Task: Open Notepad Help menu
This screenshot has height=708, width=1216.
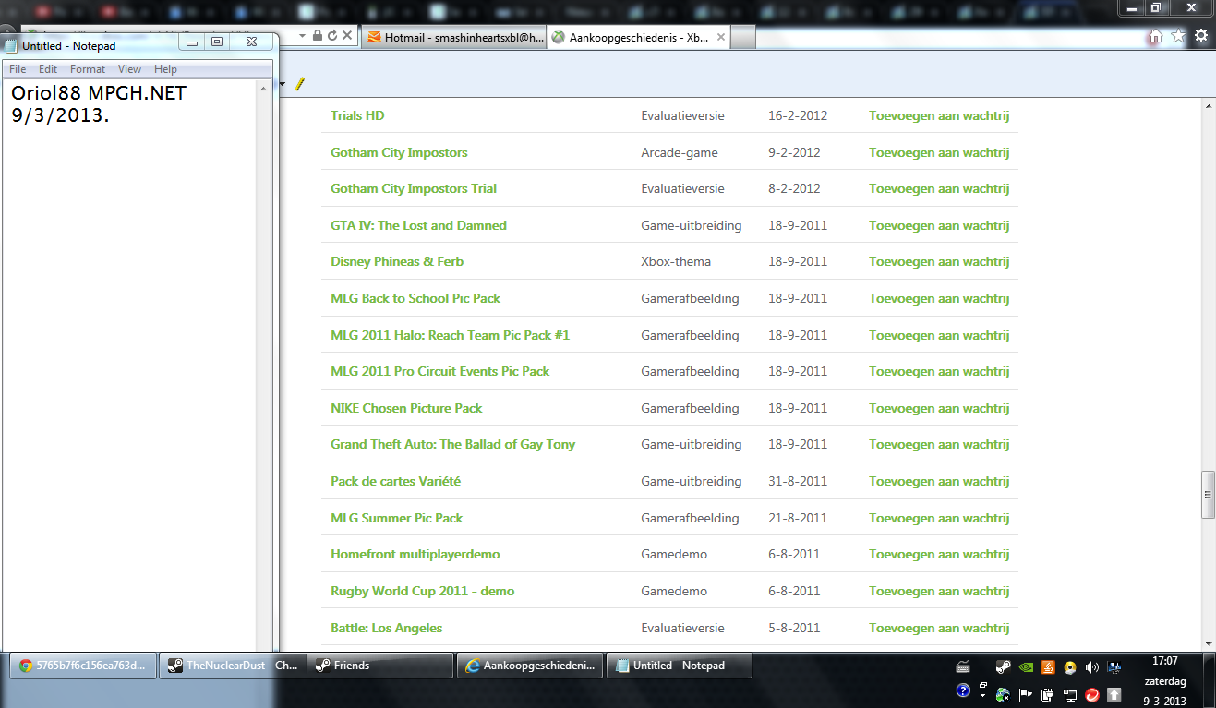Action: coord(166,69)
